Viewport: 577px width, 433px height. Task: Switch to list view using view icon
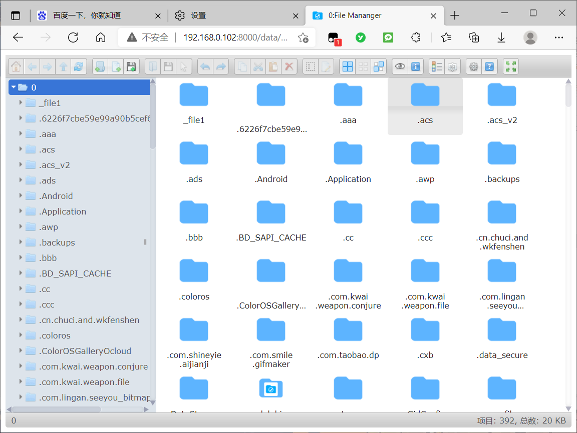pyautogui.click(x=436, y=66)
